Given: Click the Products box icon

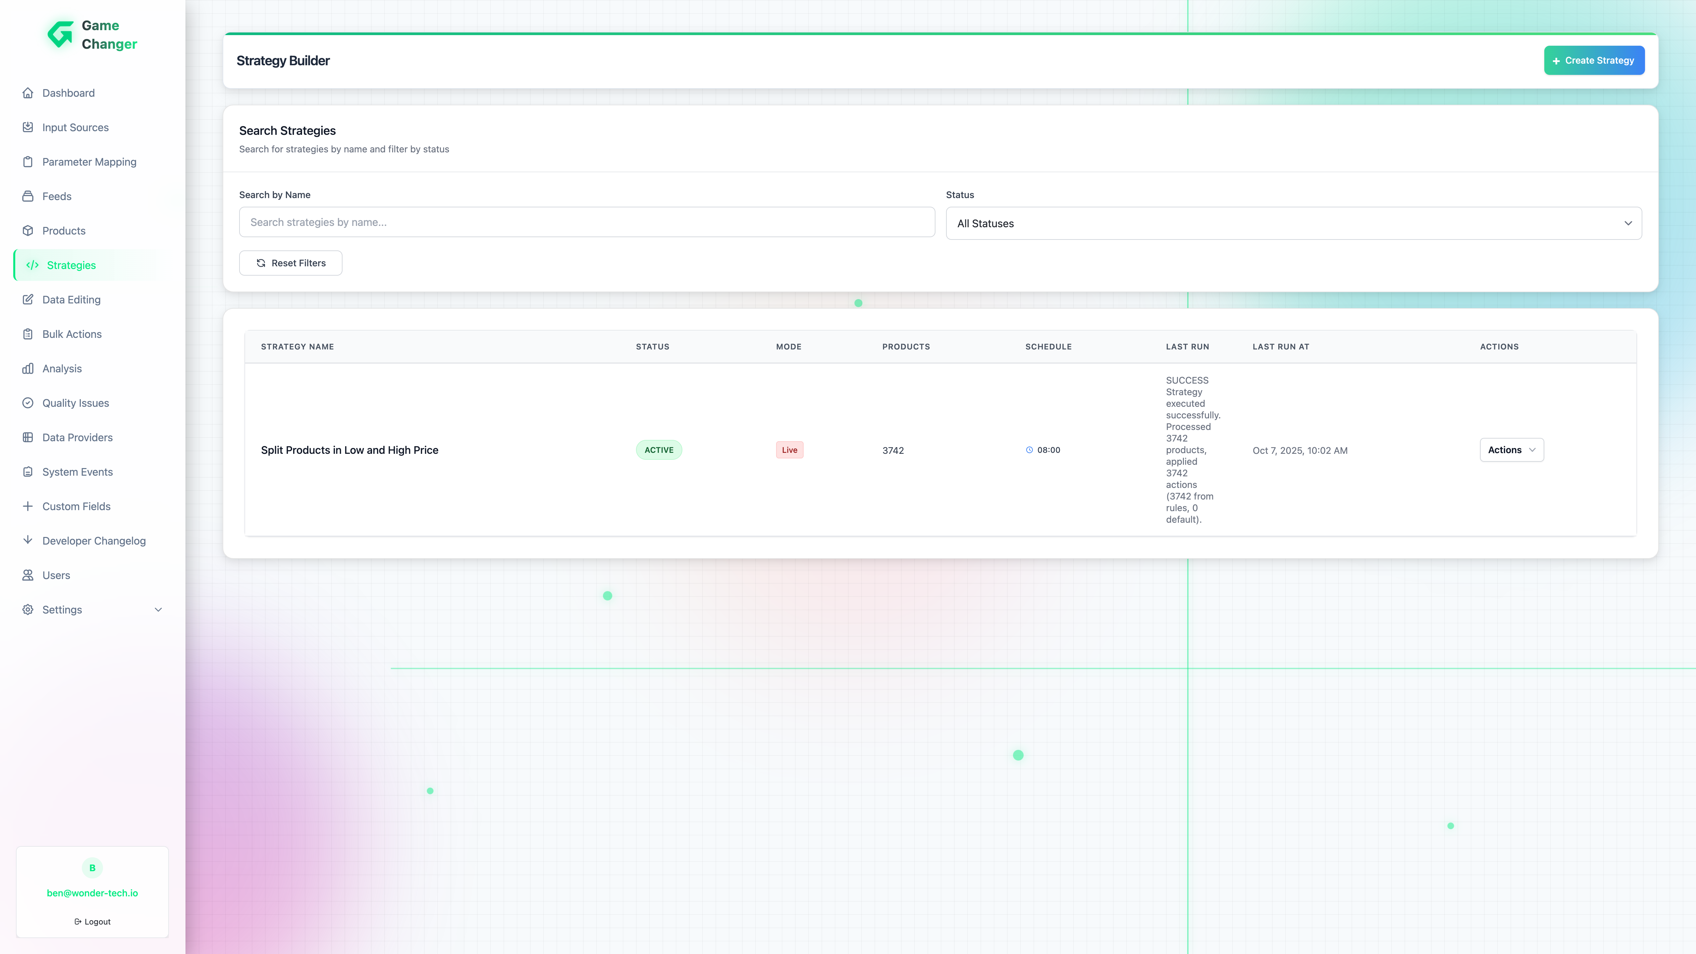Looking at the screenshot, I should (x=27, y=231).
